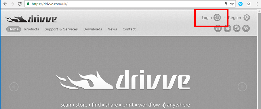Viewport: 261px width, 109px height.
Task: Click the grey globe extension icon
Action: [249, 4]
